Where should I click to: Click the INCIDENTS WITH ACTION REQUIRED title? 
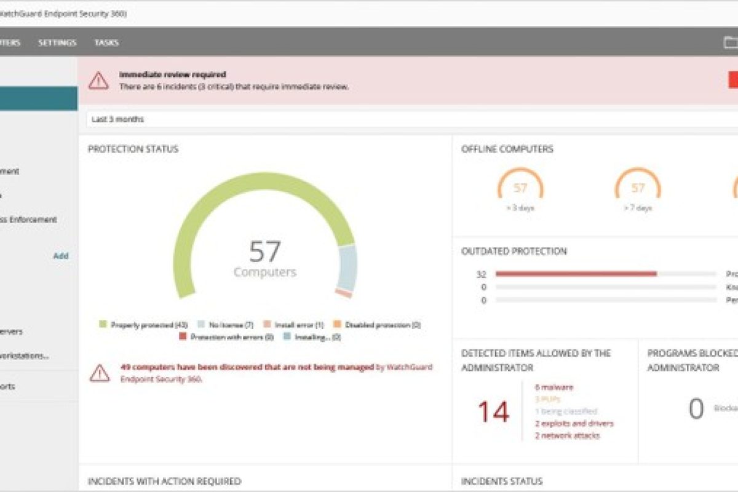(164, 481)
